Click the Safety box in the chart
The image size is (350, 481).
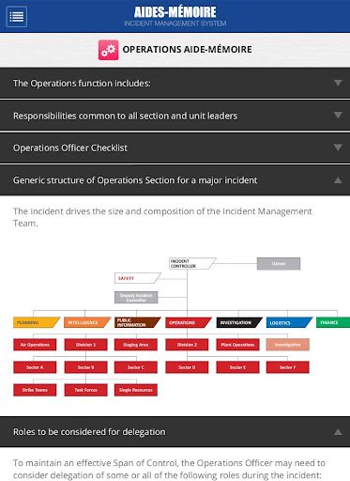pyautogui.click(x=138, y=278)
